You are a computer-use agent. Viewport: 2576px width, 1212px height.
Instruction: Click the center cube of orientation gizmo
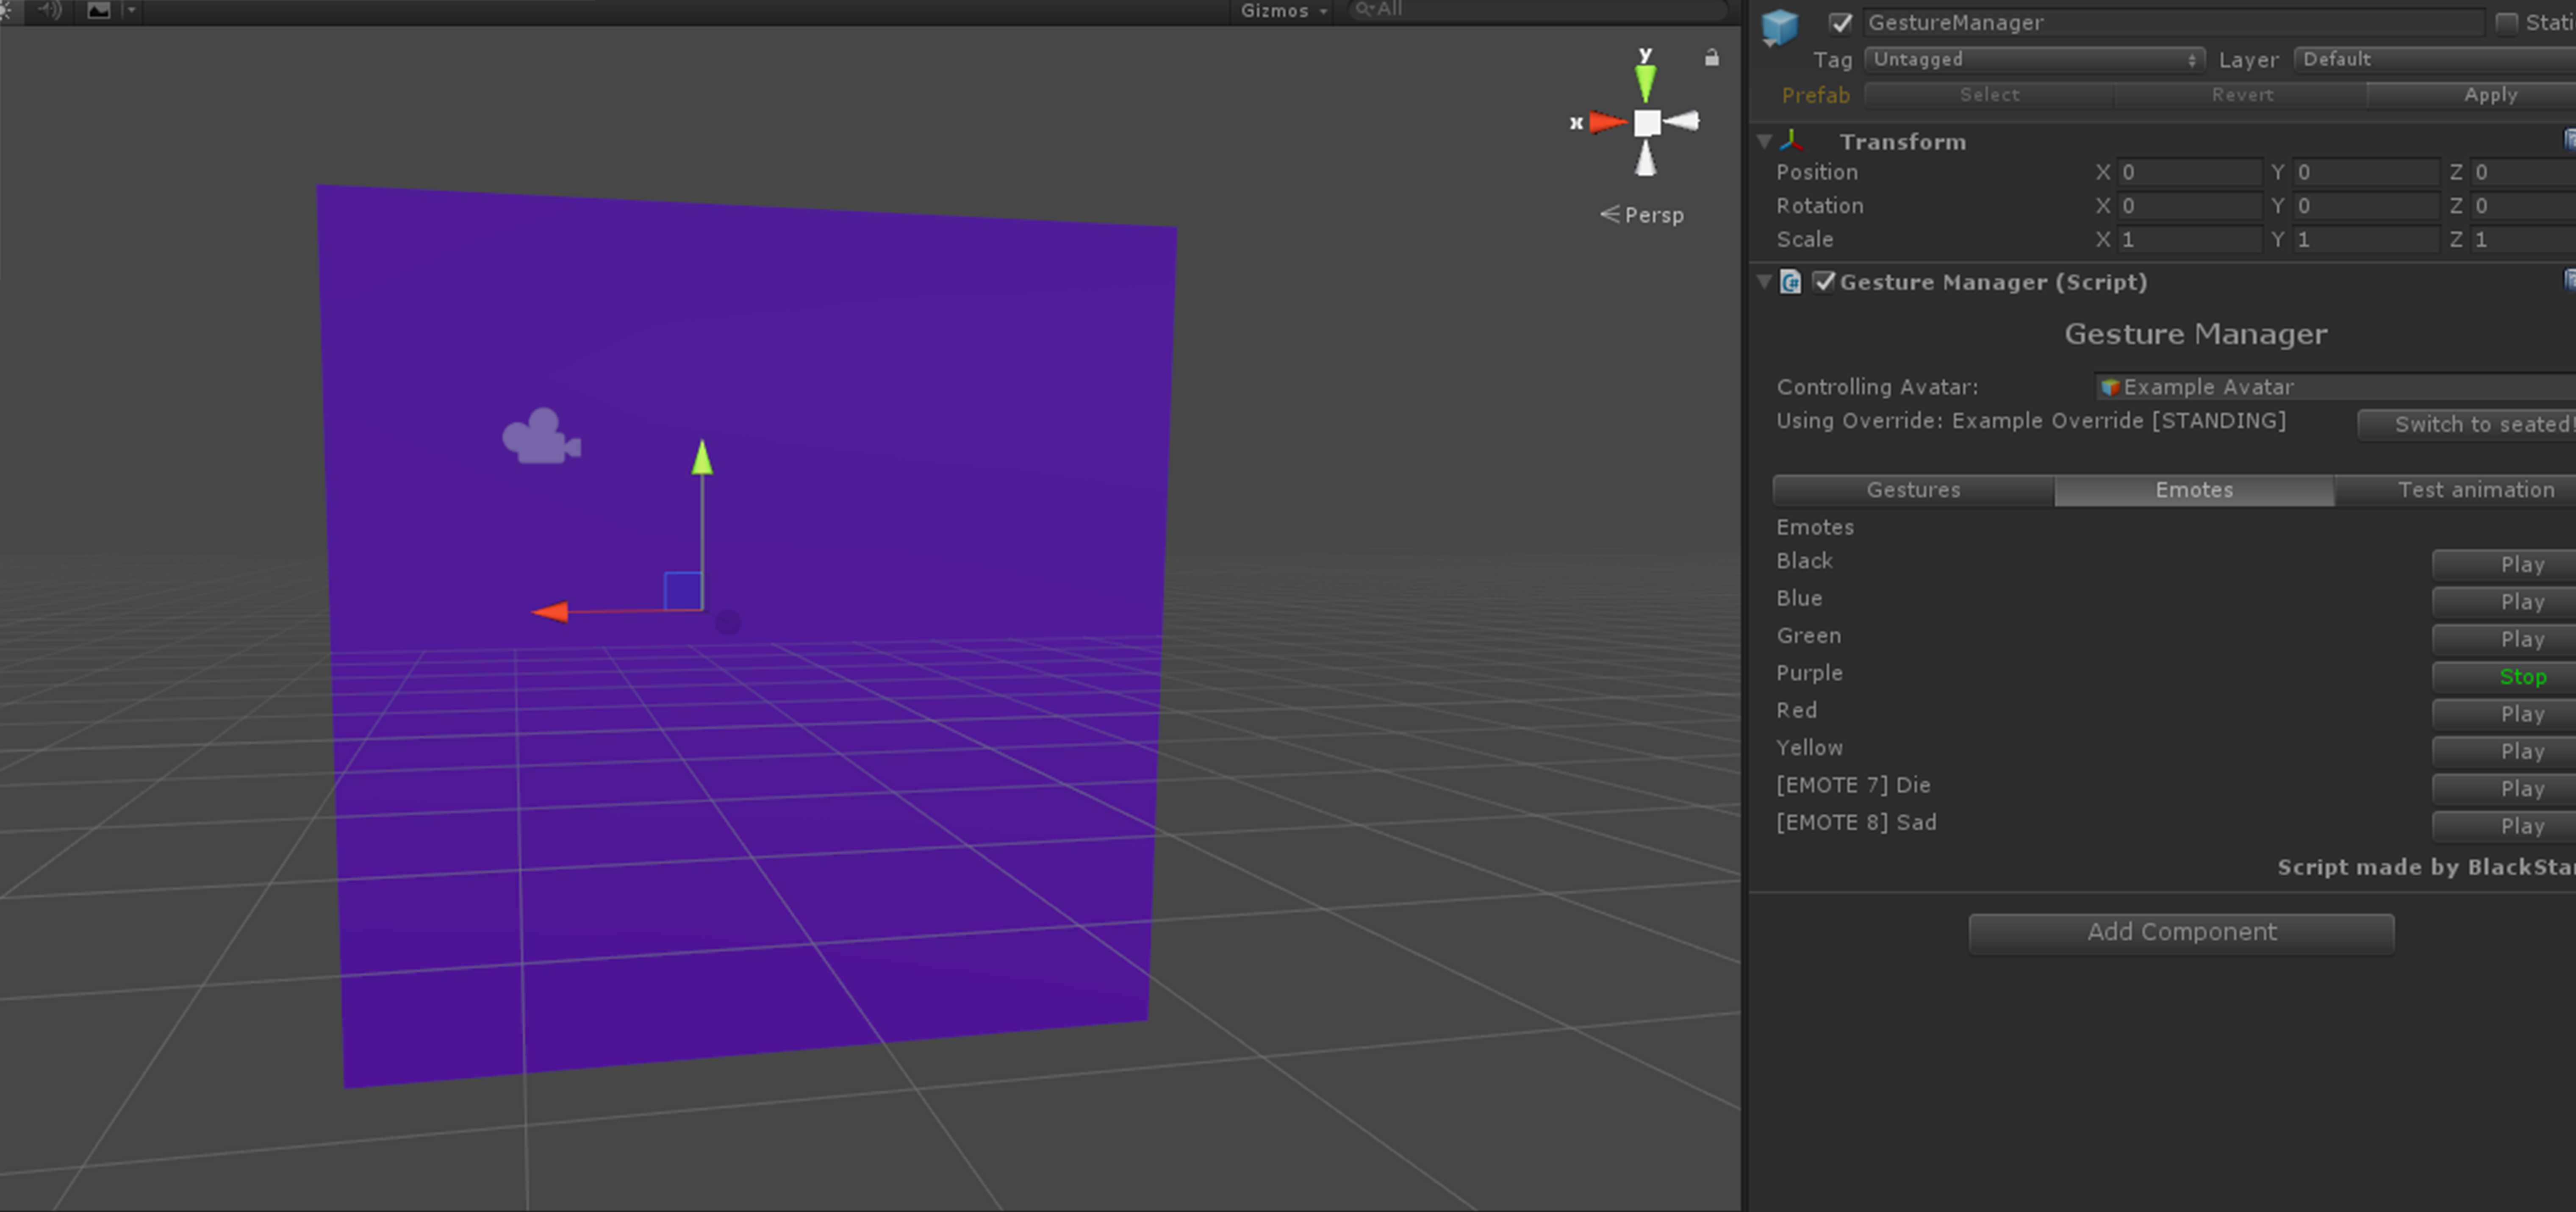click(x=1647, y=122)
